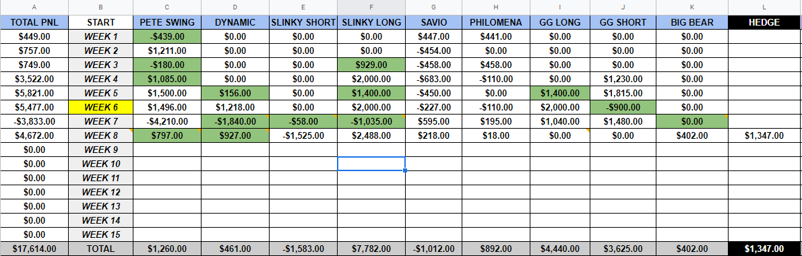The image size is (802, 256).
Task: Click the -$1,840.00 Dynamic cell
Action: pos(235,122)
